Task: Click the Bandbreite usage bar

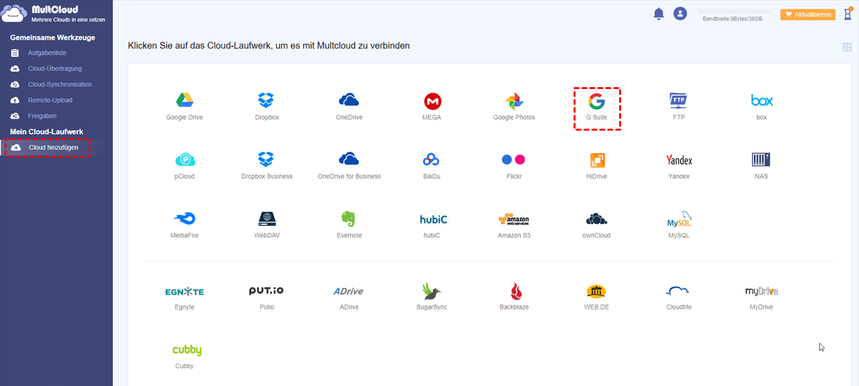Action: (x=735, y=11)
